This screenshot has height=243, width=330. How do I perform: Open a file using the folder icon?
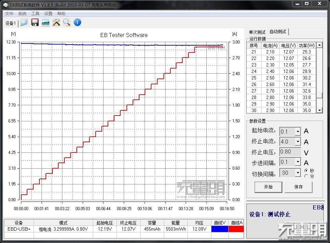pyautogui.click(x=24, y=22)
